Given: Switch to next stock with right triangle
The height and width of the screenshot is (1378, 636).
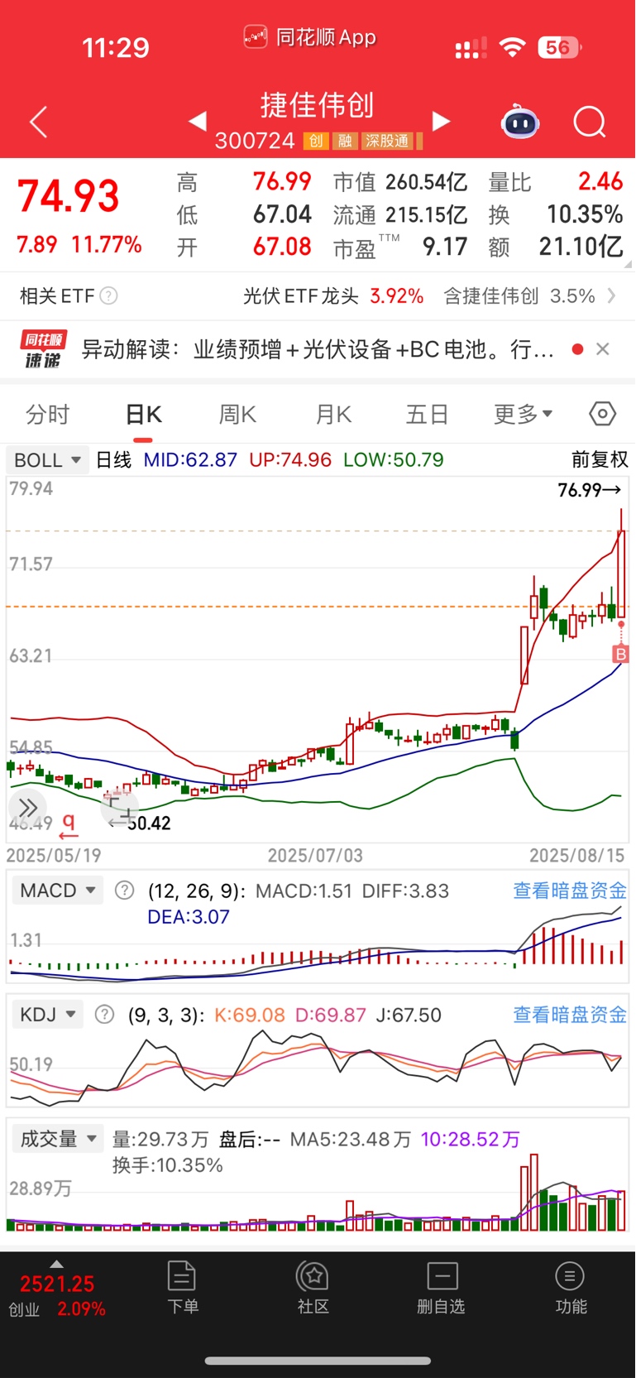Looking at the screenshot, I should (442, 122).
